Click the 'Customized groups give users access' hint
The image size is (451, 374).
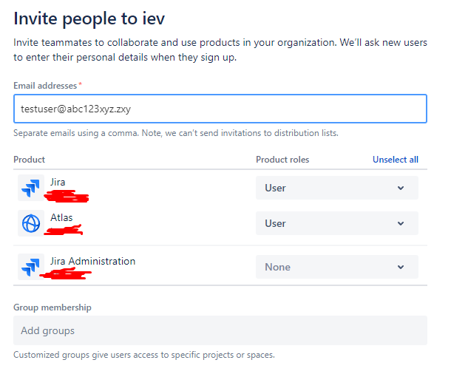(144, 355)
